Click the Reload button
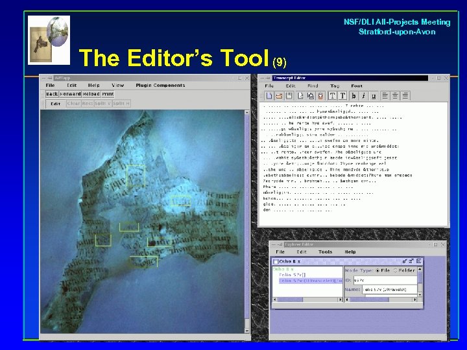Image resolution: width=467 pixels, height=350 pixels. 91,94
